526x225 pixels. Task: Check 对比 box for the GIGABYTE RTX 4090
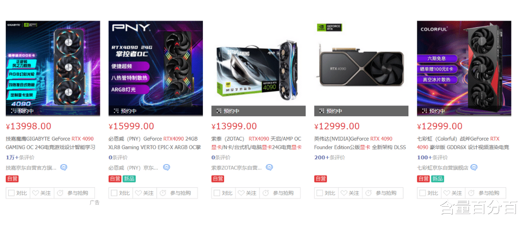tap(11, 193)
